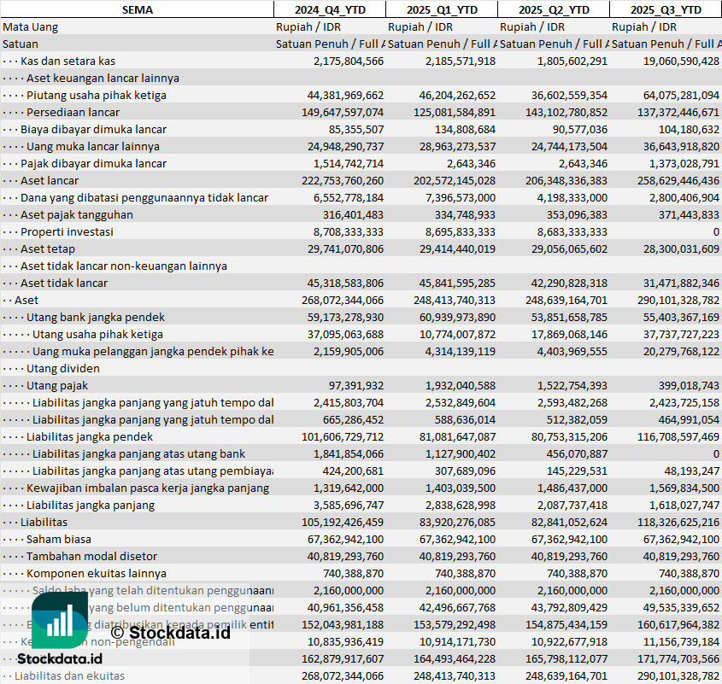Select Pajak dibayar dimuka lancar label
The height and width of the screenshot is (684, 722).
point(93,163)
